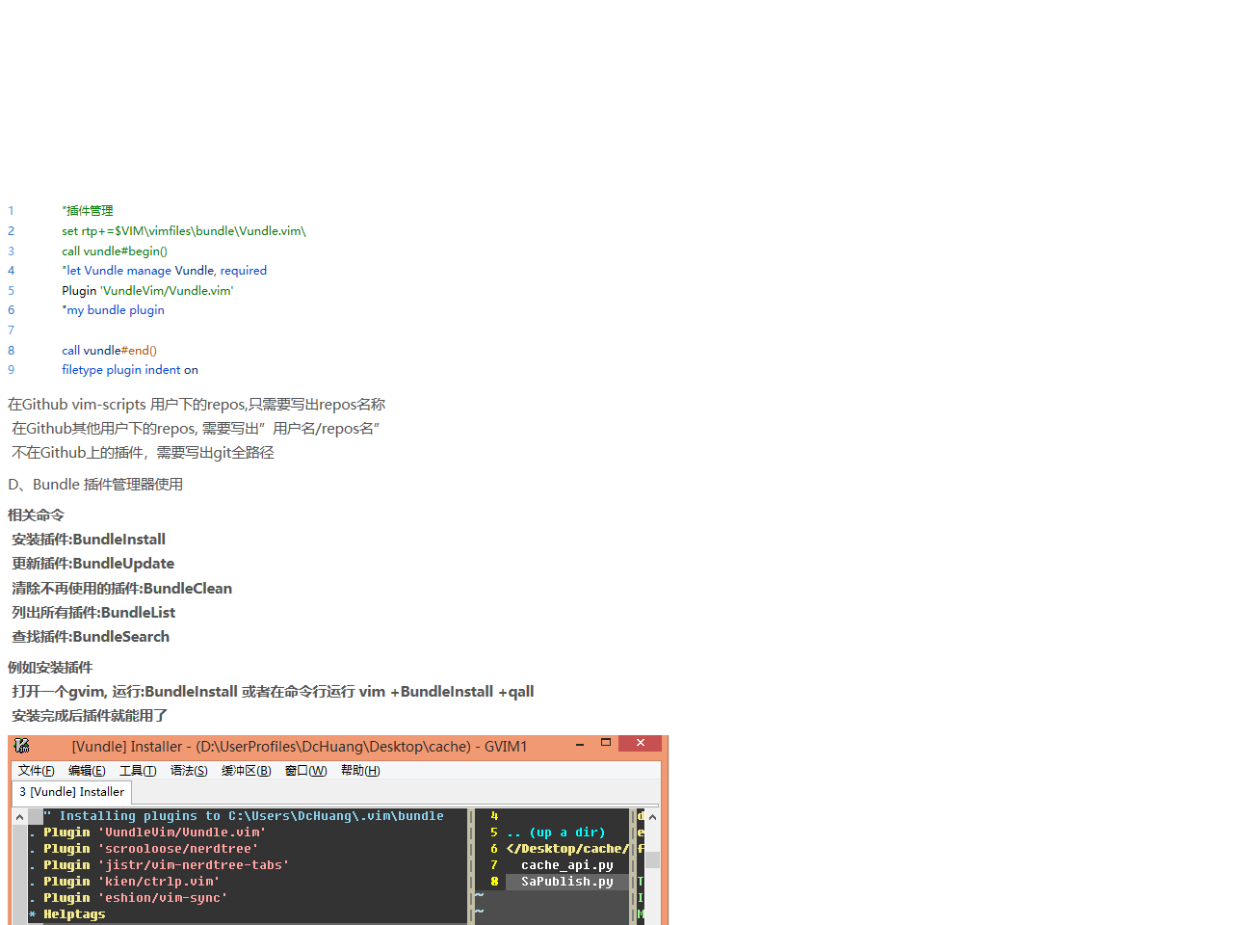
Task: Click the GVIM application icon in title bar
Action: coord(22,746)
